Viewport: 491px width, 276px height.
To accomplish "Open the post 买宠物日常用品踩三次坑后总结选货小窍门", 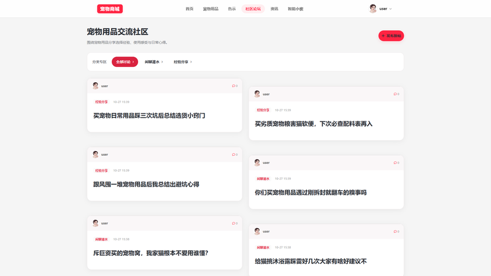I will (149, 116).
